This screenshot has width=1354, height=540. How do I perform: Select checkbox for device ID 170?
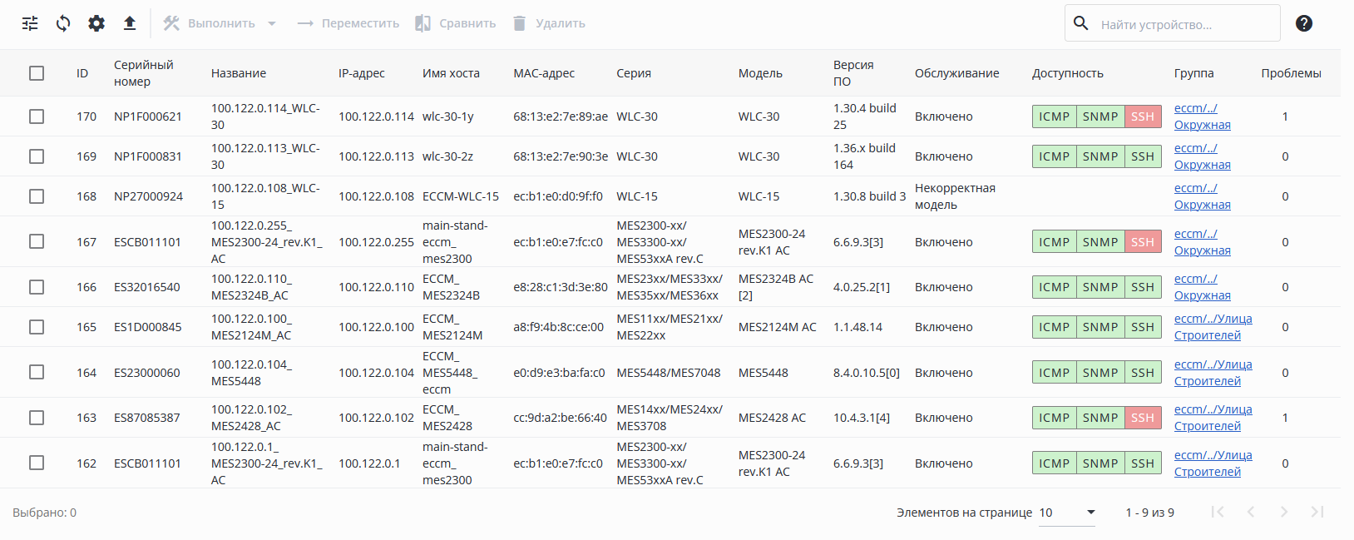(x=37, y=116)
